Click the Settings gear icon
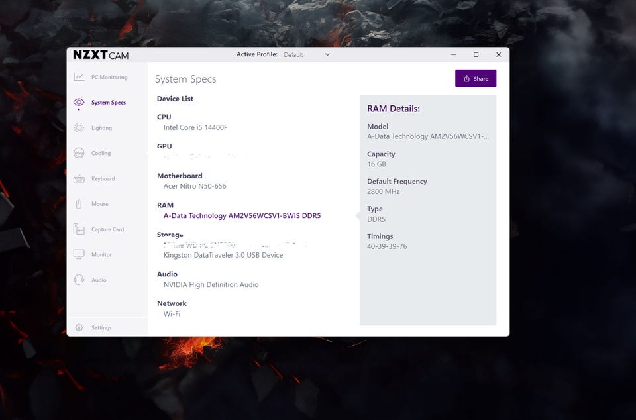Image resolution: width=636 pixels, height=420 pixels. pyautogui.click(x=79, y=327)
